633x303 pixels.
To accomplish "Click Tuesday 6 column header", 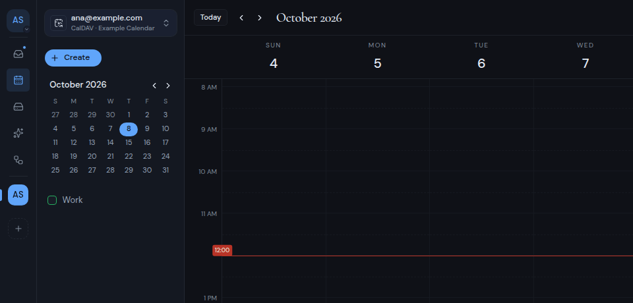I will click(x=481, y=57).
